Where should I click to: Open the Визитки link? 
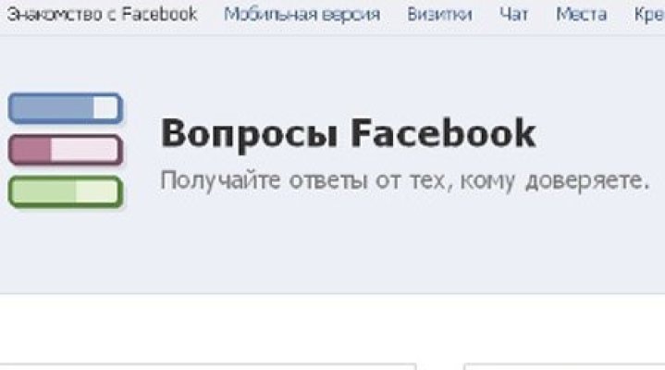(439, 15)
